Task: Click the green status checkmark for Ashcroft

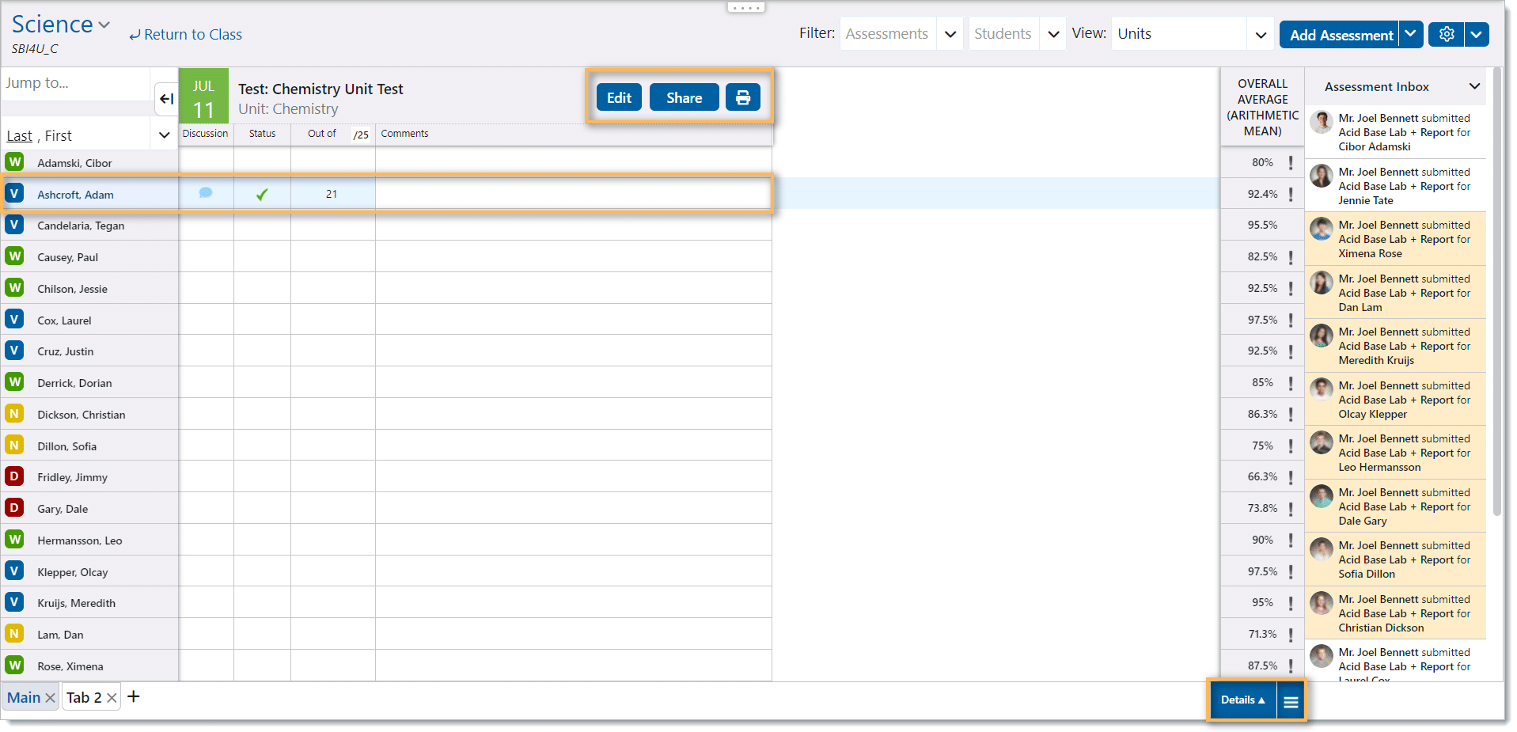Action: point(262,194)
